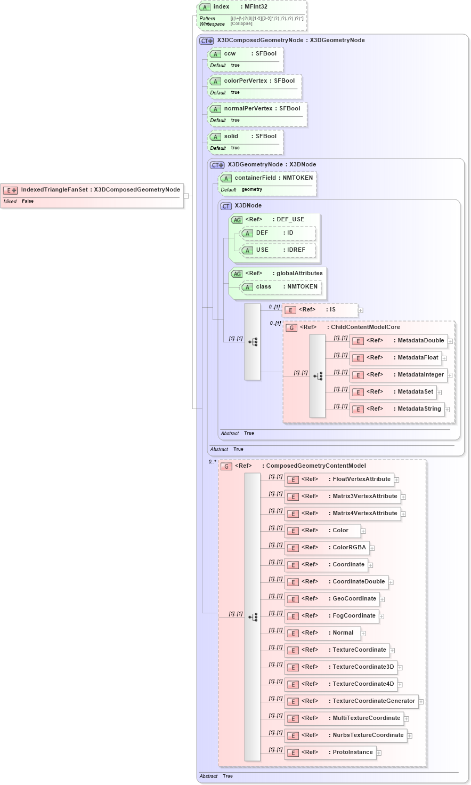Image resolution: width=471 pixels, height=785 pixels.
Task: Click the attribute icon beside USE
Action: pos(247,250)
